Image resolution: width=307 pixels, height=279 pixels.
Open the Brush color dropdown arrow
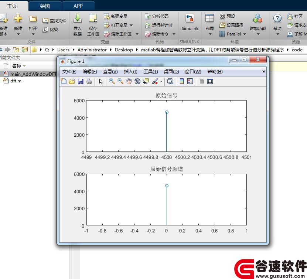click(161, 81)
